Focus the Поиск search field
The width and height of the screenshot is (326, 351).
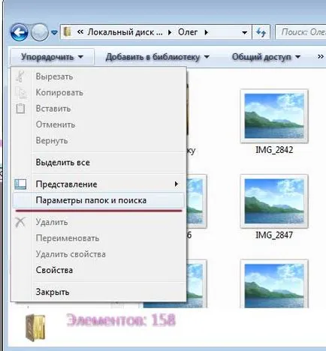click(x=300, y=32)
